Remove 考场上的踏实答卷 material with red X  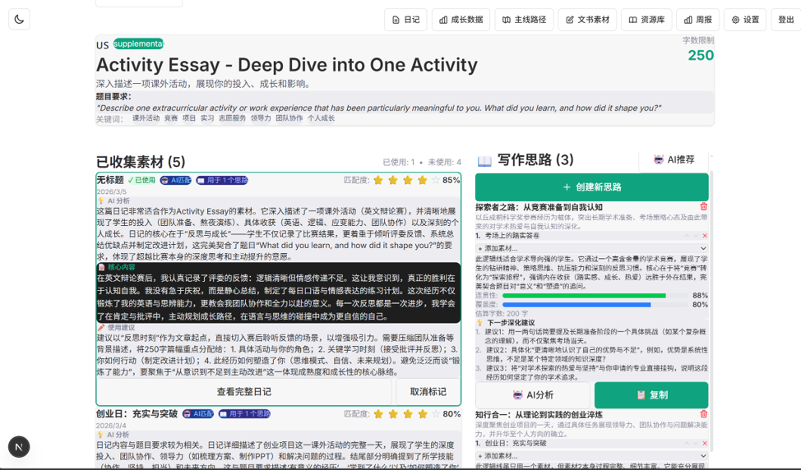(705, 236)
